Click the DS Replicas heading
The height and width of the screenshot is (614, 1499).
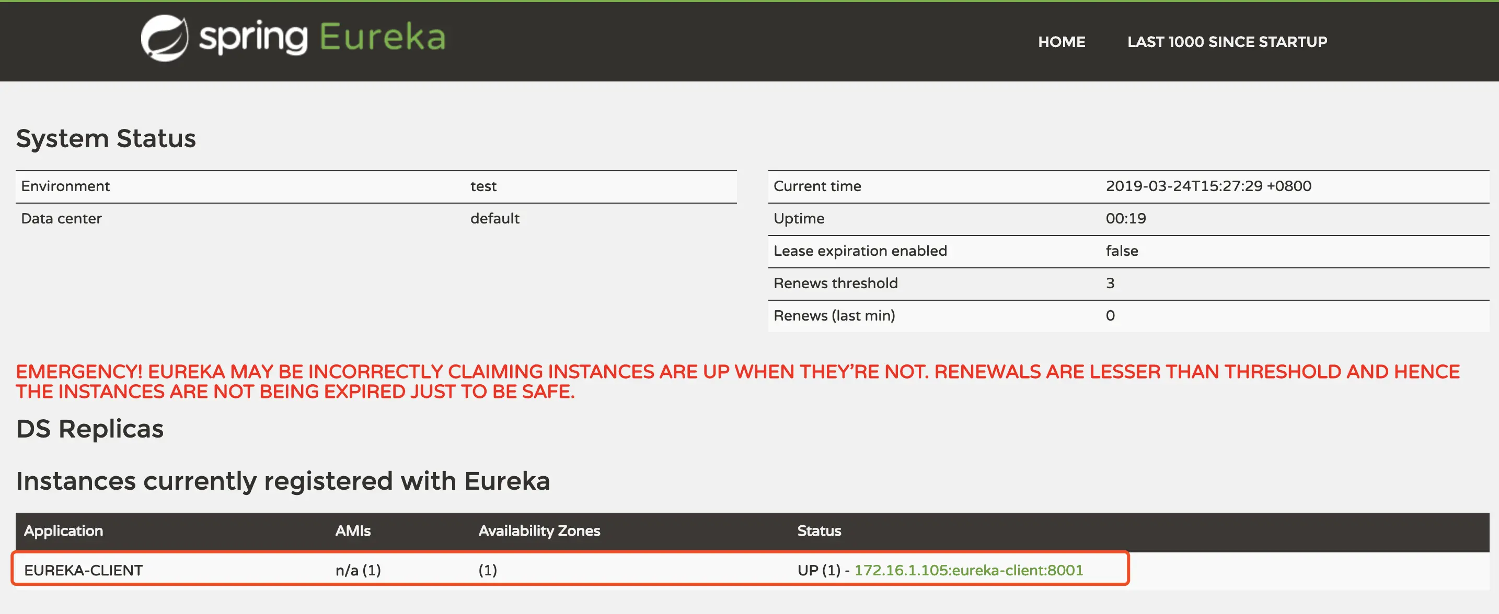coord(89,429)
